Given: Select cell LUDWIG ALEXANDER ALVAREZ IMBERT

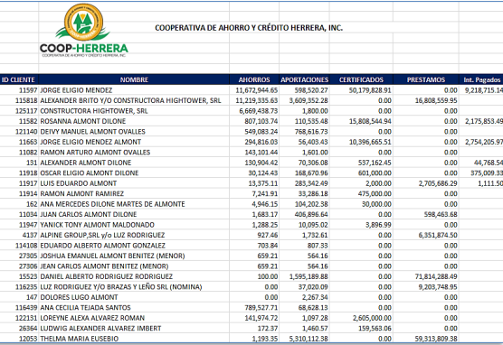Looking at the screenshot, I should [x=134, y=329].
